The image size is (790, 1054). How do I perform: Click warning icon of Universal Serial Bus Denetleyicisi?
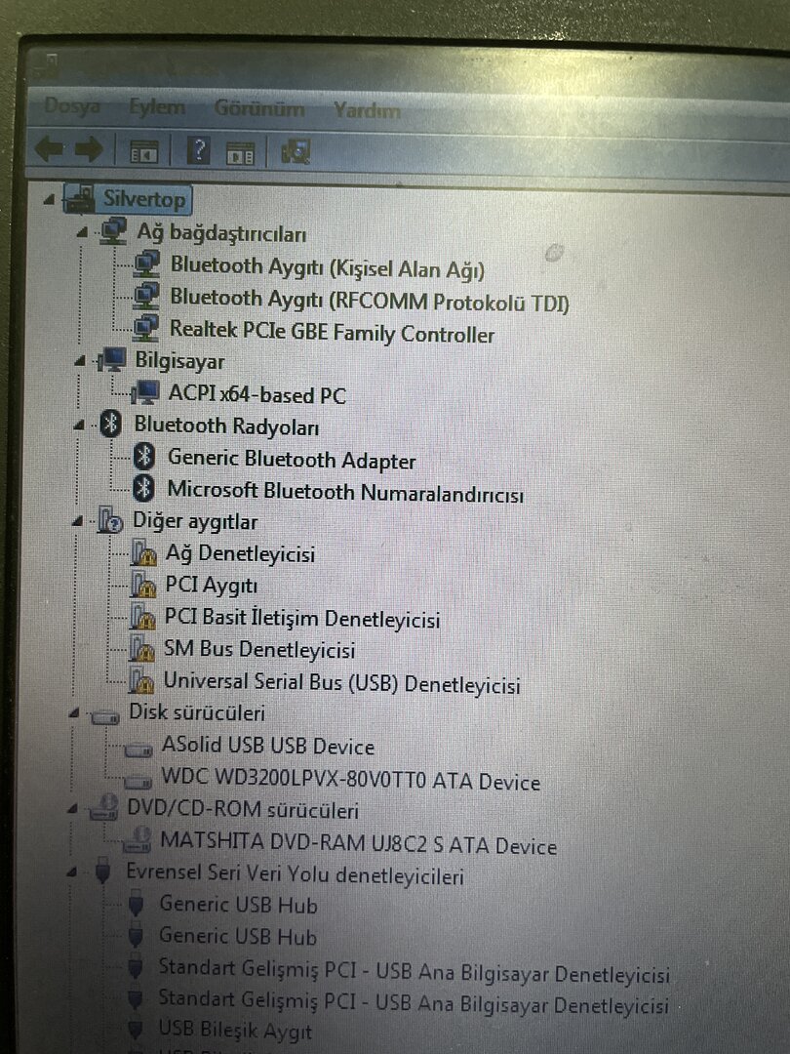click(141, 681)
